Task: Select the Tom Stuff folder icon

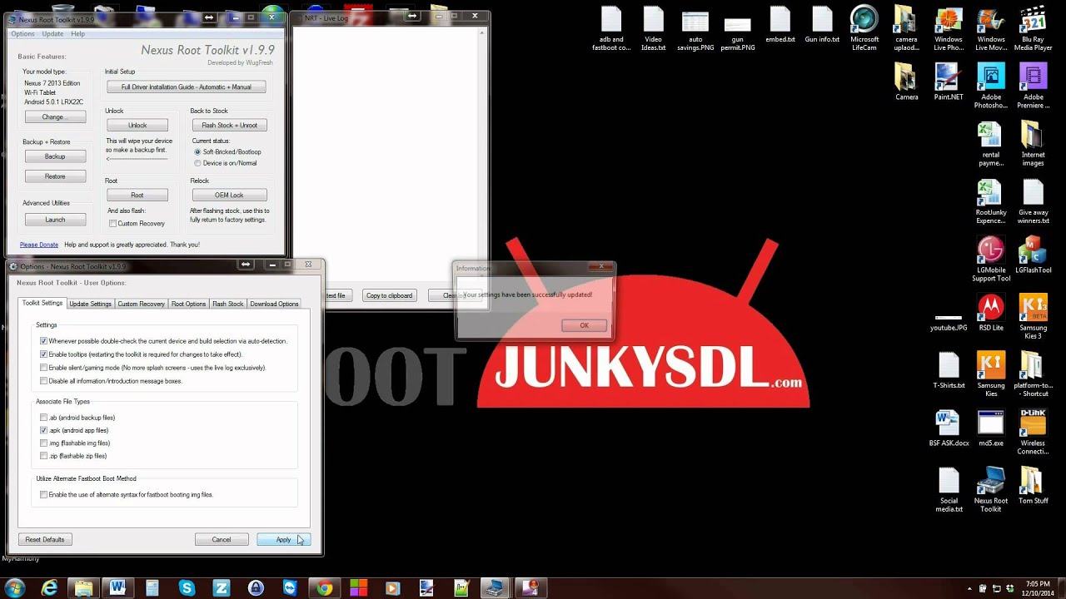Action: (x=1033, y=485)
